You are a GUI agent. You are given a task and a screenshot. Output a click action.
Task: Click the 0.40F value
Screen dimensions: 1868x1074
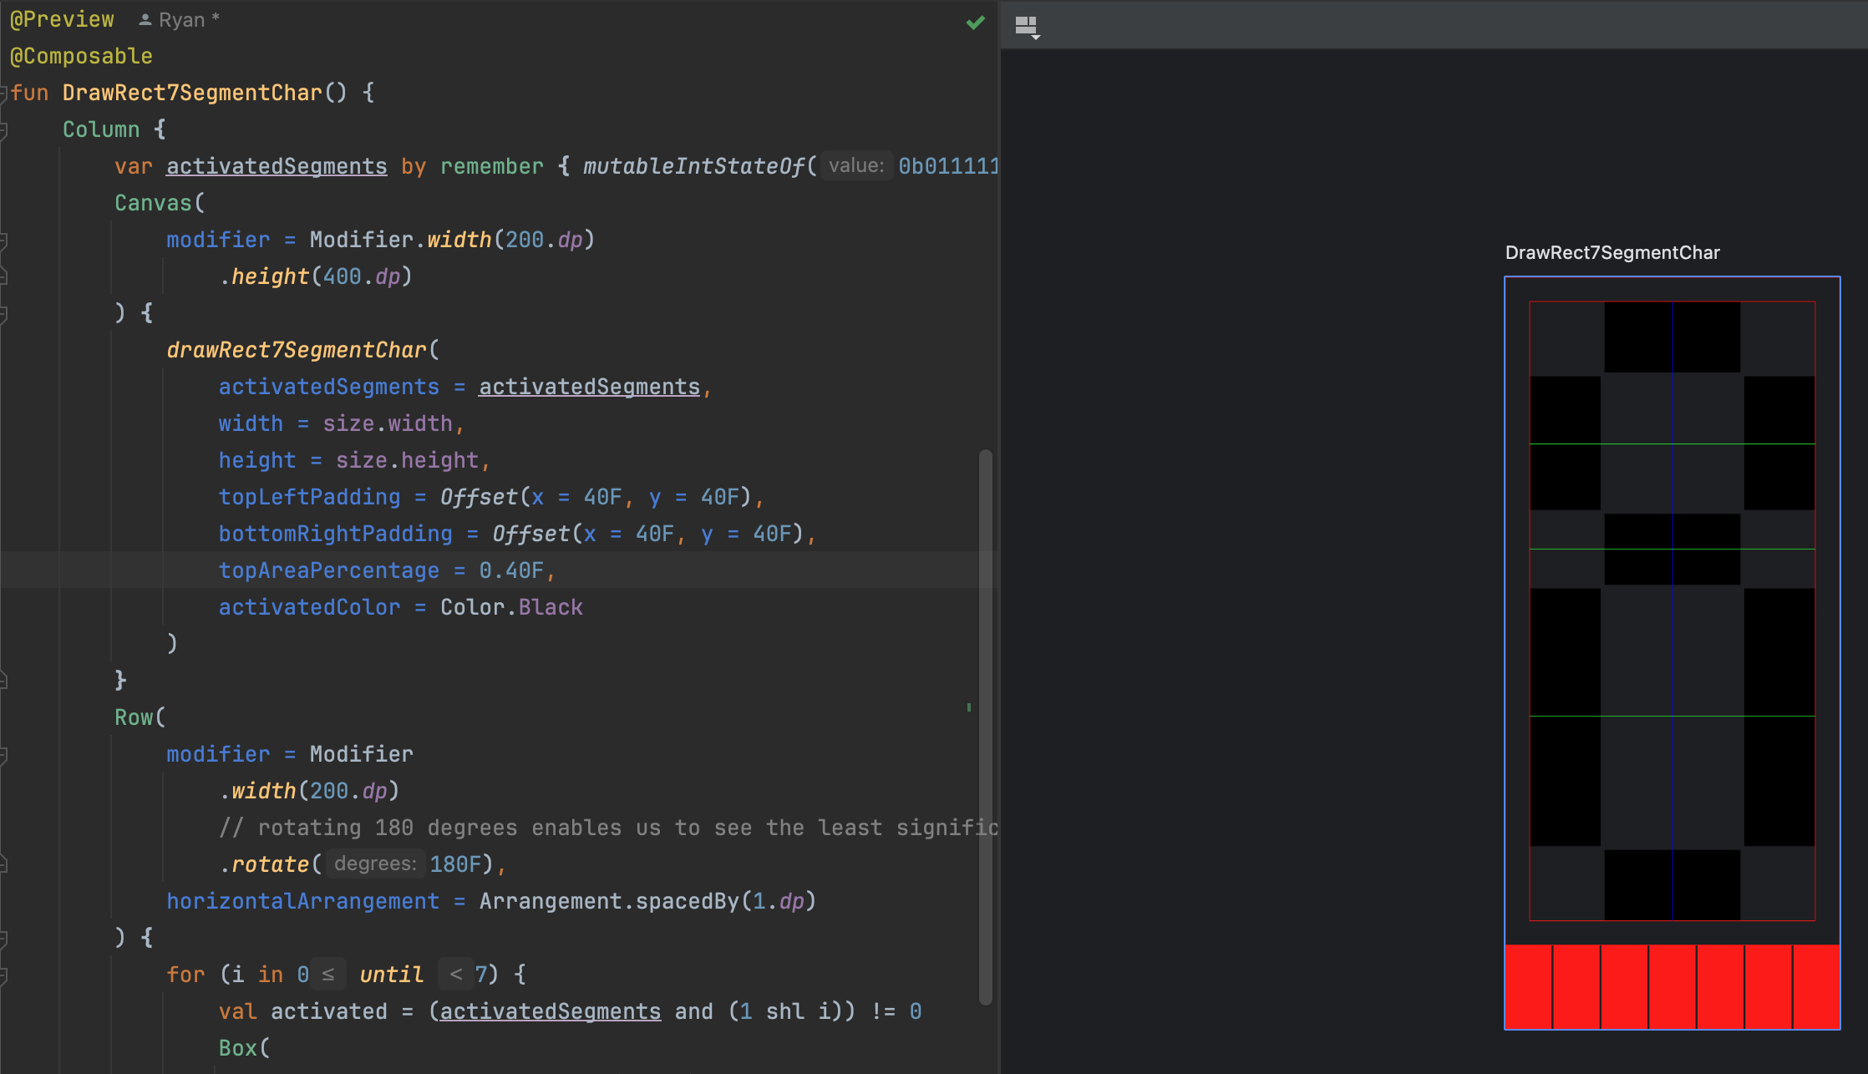pyautogui.click(x=511, y=570)
